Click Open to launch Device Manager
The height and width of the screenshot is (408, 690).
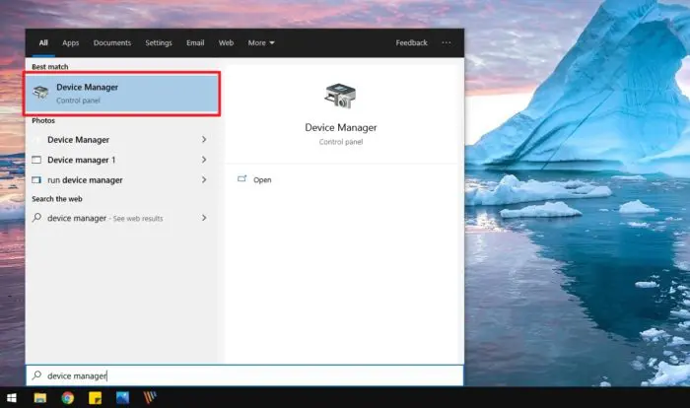click(x=262, y=179)
